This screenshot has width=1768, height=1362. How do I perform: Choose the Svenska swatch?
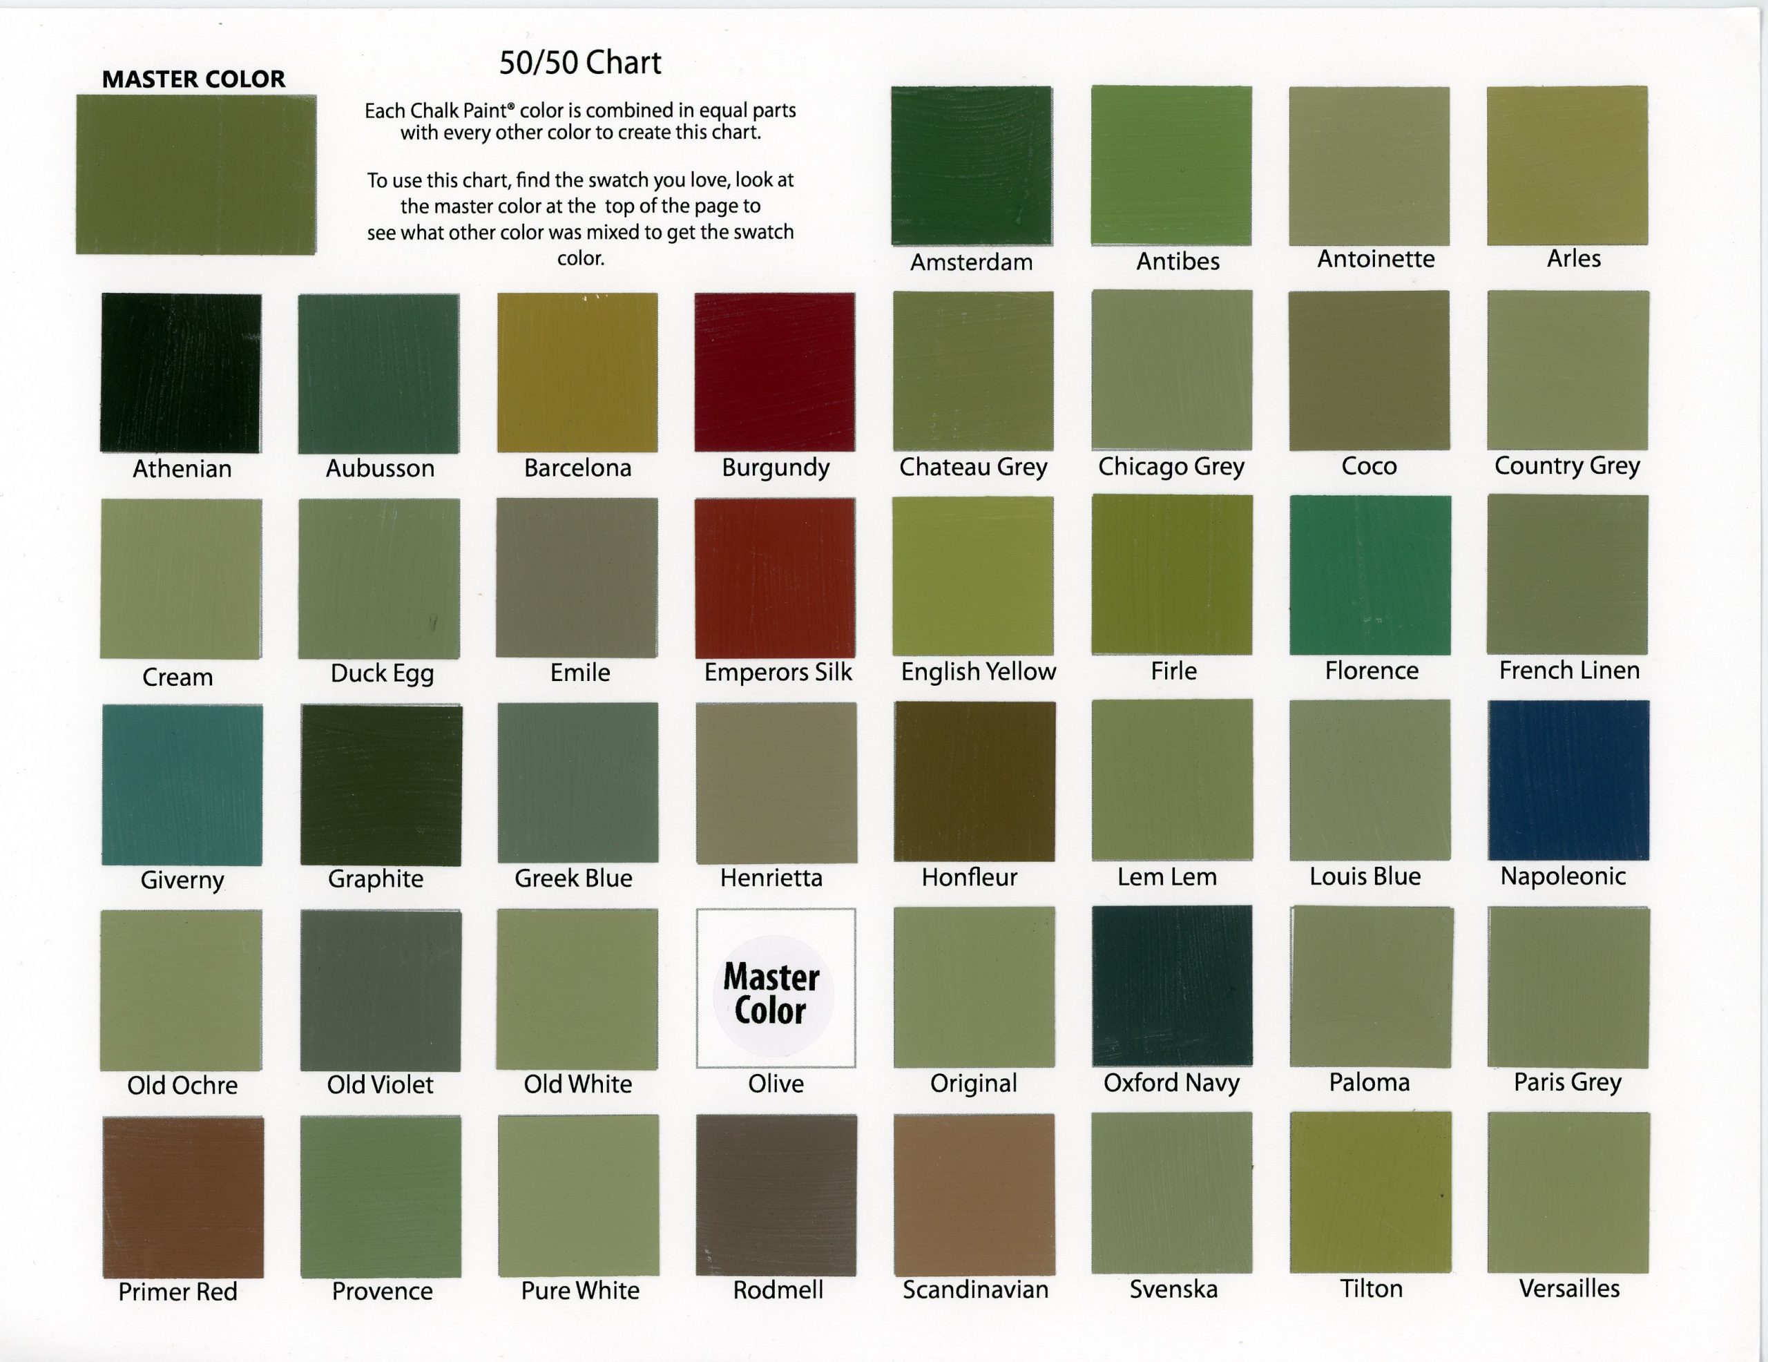click(1172, 1193)
